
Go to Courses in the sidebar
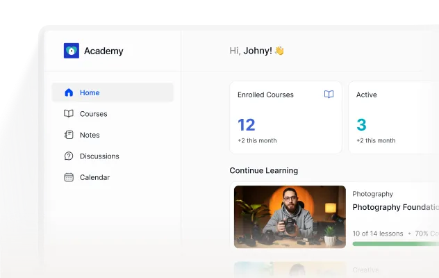point(113,114)
